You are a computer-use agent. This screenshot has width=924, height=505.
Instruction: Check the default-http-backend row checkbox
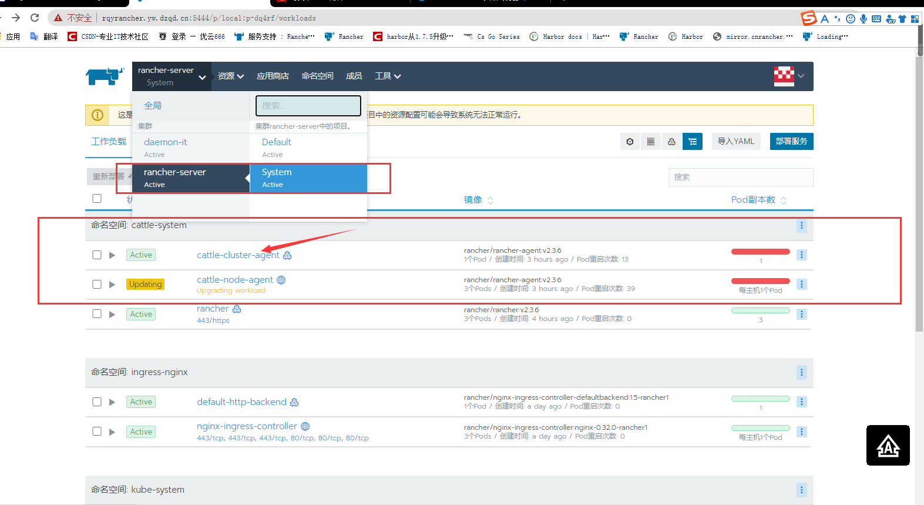point(97,402)
